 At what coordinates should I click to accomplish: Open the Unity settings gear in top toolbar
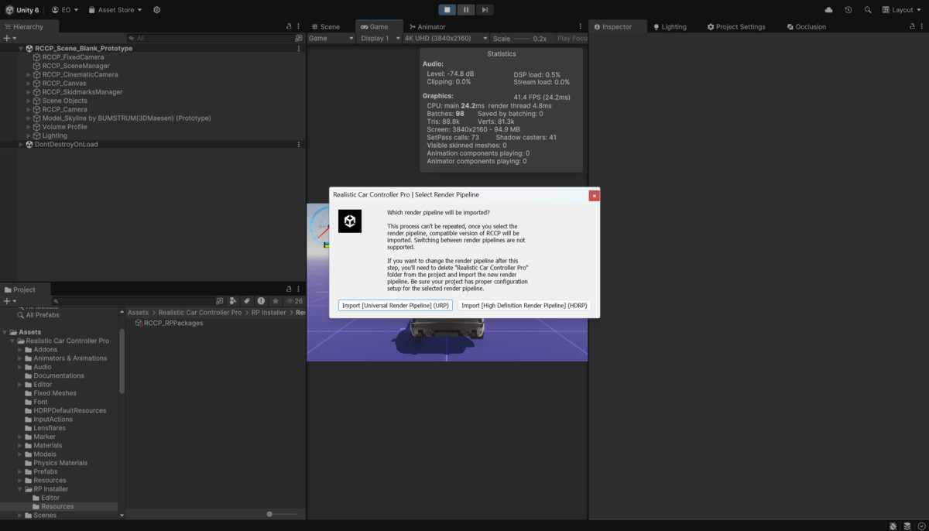[x=157, y=10]
